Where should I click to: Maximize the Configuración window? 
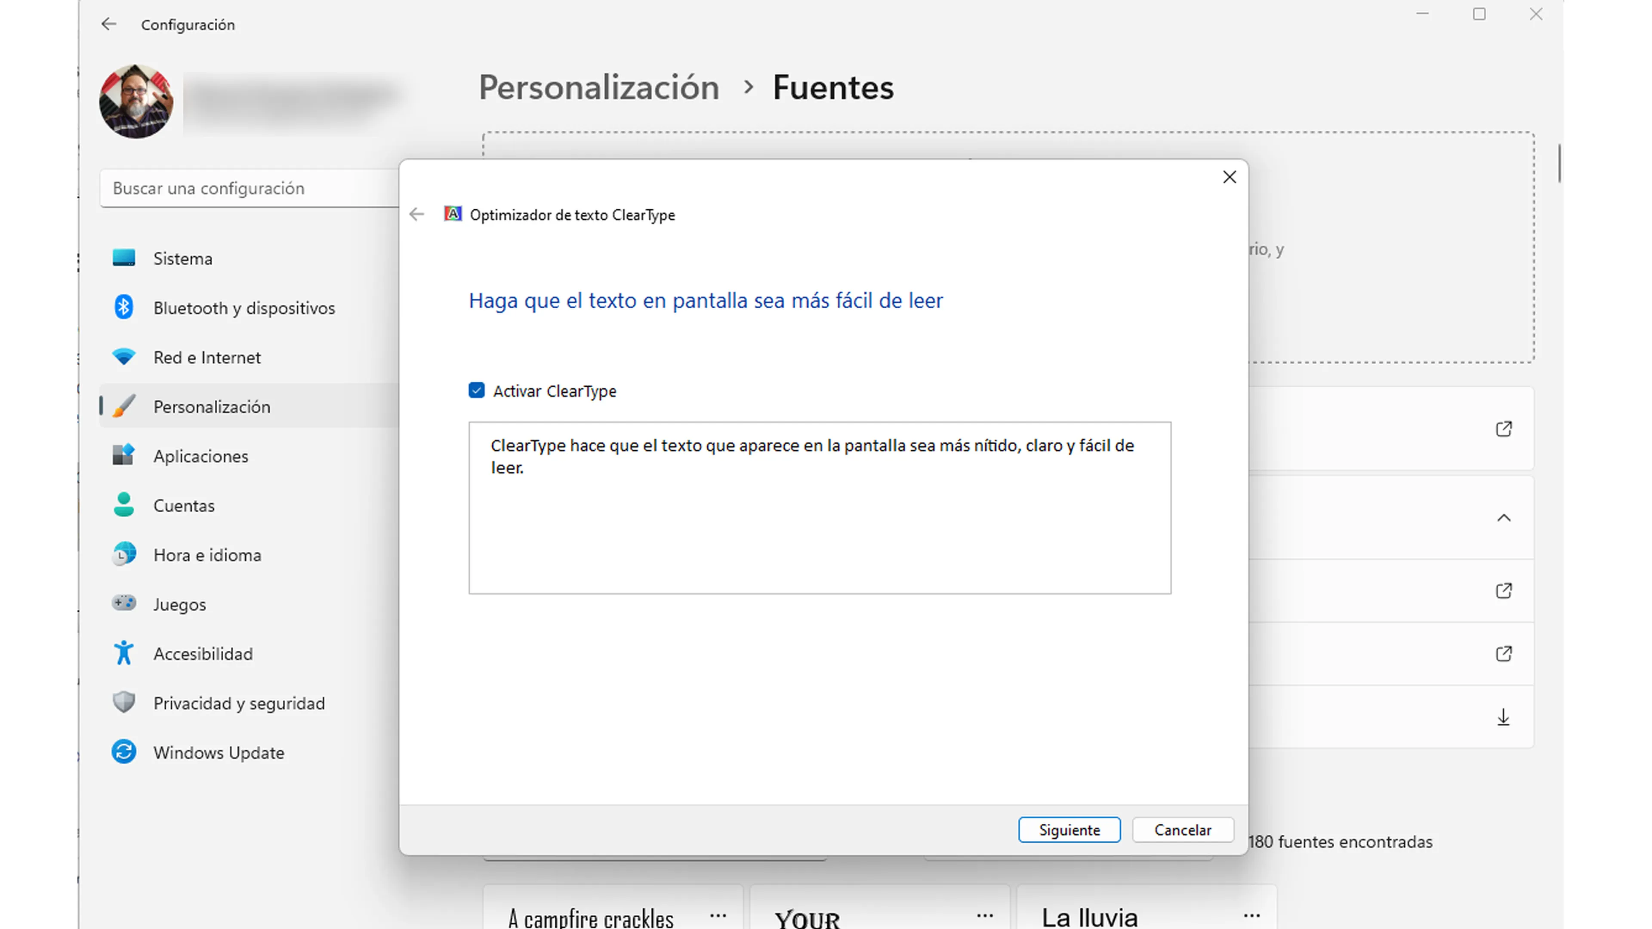coord(1479,14)
